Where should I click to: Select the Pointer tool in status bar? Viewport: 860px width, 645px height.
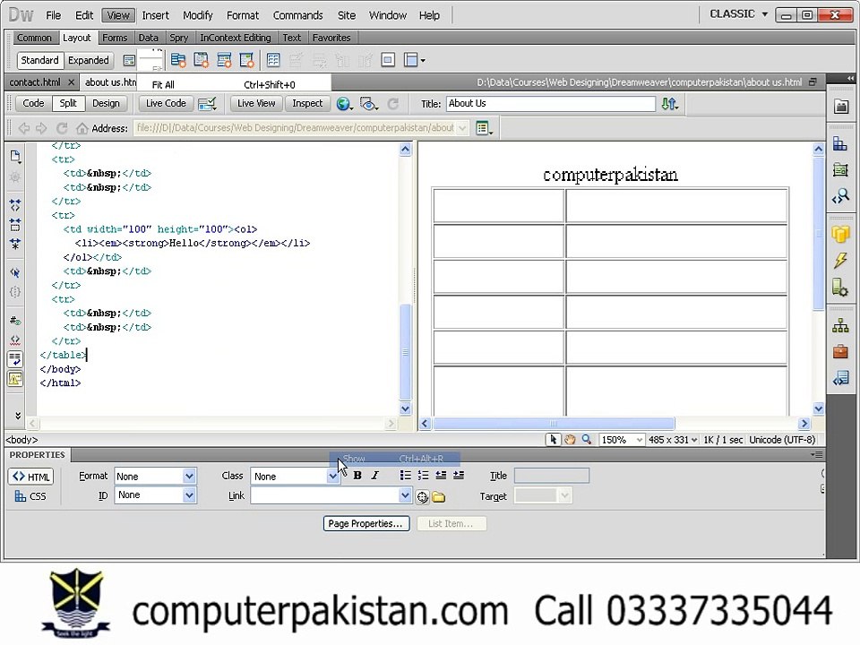click(553, 440)
